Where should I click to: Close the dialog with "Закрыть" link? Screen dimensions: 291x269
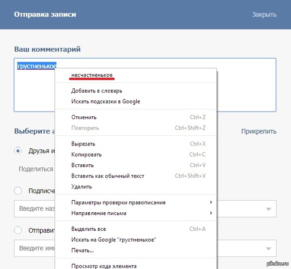(x=264, y=15)
